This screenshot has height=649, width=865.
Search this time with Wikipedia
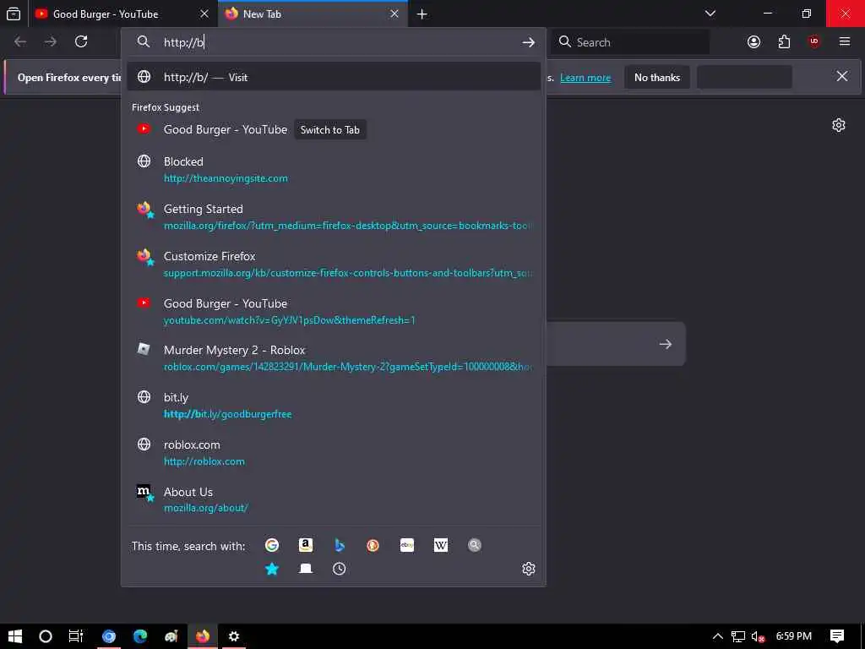(441, 545)
